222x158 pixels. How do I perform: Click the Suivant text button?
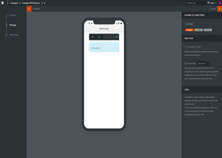(x=213, y=9)
